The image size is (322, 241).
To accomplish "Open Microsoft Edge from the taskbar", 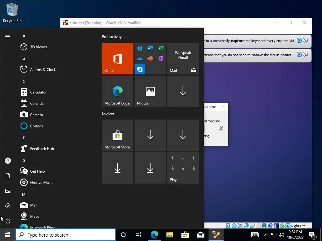I will (x=154, y=235).
